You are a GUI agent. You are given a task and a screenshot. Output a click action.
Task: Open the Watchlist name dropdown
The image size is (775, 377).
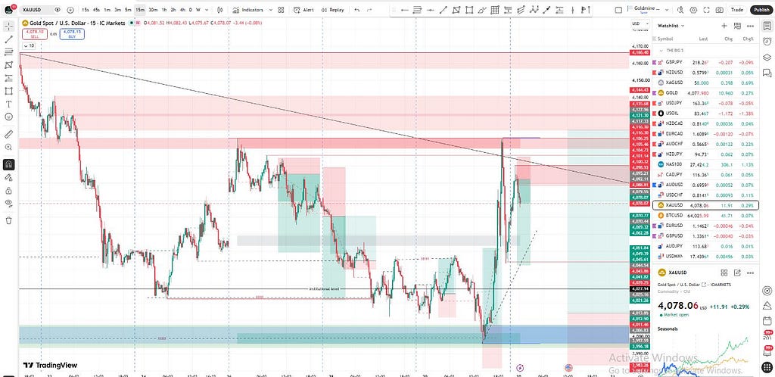click(x=671, y=26)
